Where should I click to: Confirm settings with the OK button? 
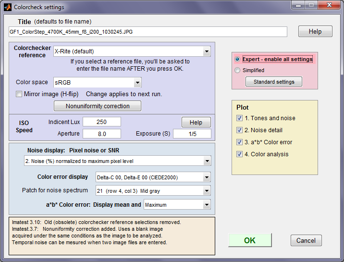tap(250, 240)
